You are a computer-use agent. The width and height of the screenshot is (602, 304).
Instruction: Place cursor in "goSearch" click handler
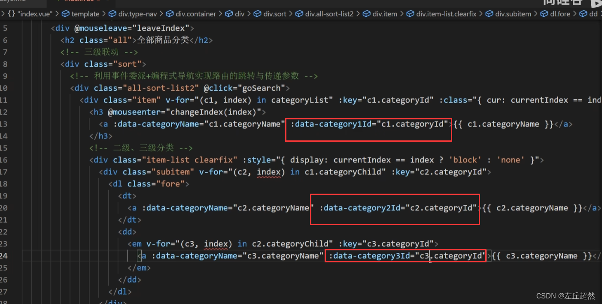tap(261, 88)
